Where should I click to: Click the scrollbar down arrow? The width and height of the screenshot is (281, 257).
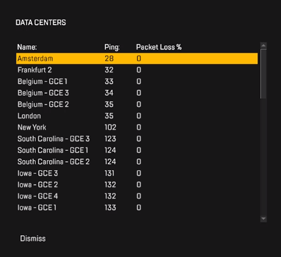coord(264,218)
